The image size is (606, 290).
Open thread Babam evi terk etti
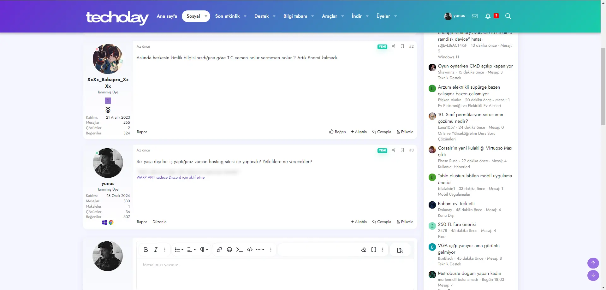[456, 204]
